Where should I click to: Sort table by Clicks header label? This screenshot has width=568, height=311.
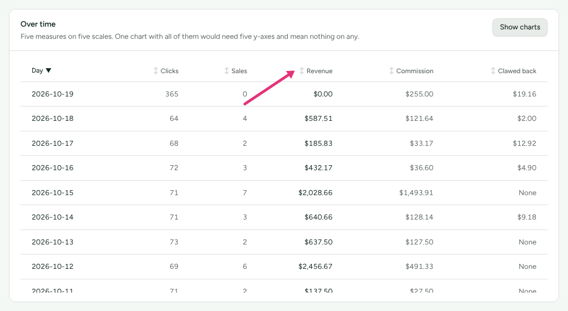170,71
